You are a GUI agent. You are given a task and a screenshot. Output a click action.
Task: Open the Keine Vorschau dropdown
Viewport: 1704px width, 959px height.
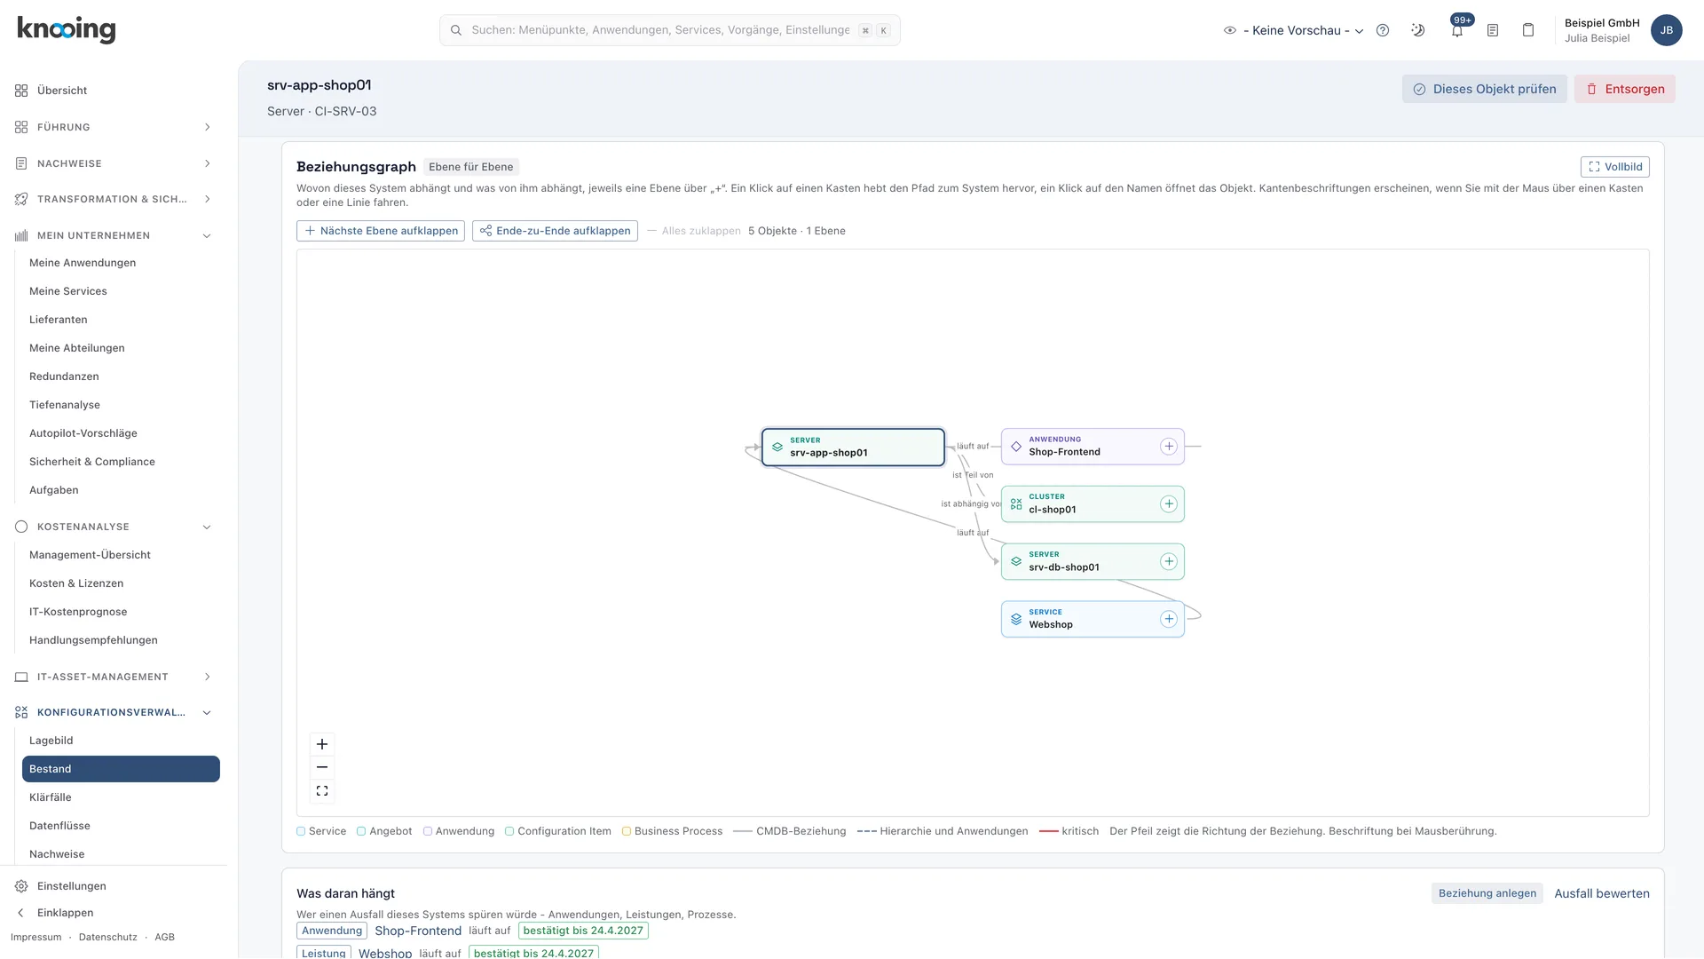pyautogui.click(x=1294, y=30)
